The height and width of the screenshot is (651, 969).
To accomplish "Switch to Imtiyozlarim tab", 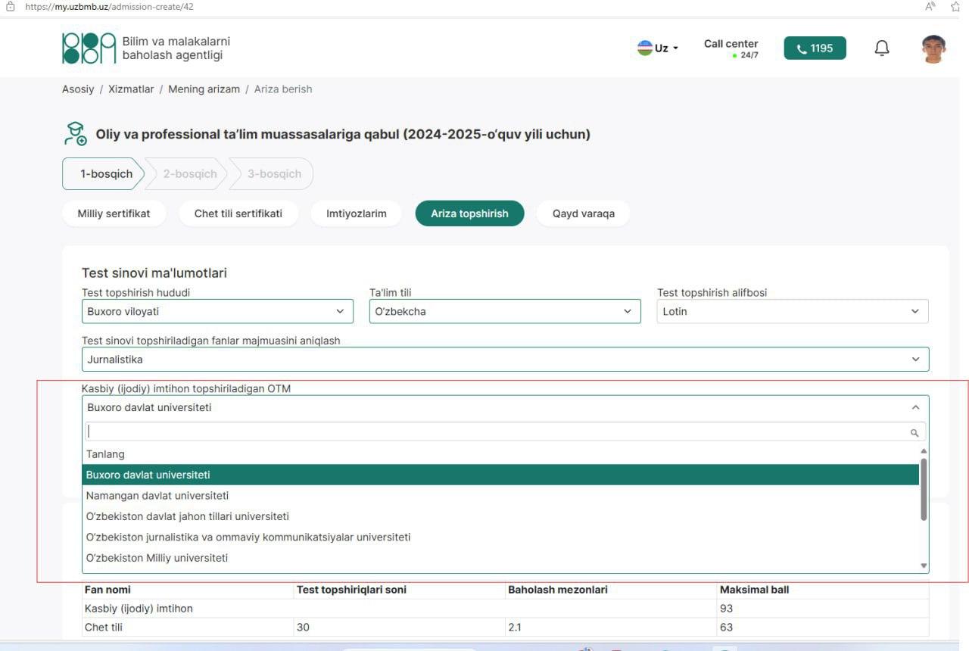I will [357, 213].
